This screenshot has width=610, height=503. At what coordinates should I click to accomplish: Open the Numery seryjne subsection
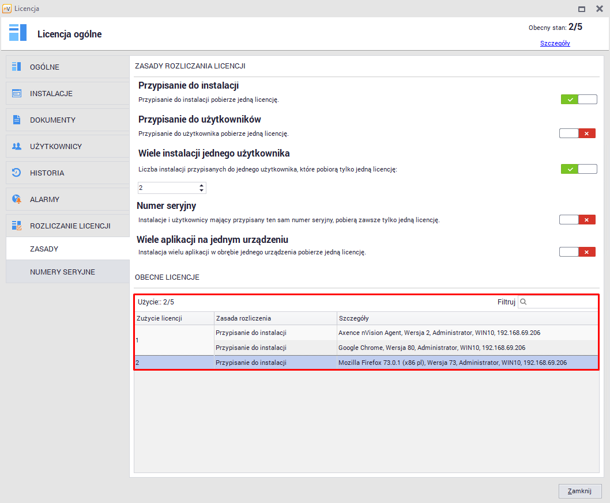coord(62,272)
